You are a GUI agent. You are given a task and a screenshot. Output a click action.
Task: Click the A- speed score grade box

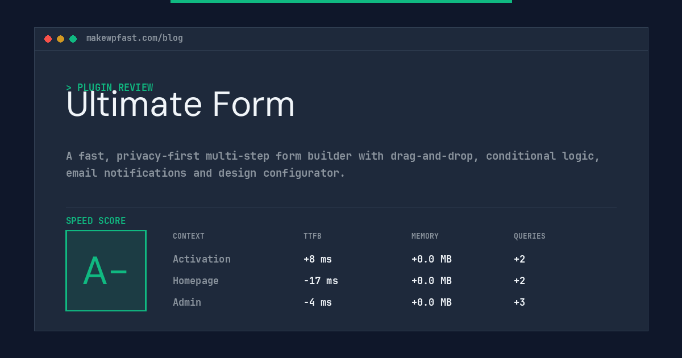click(x=106, y=270)
